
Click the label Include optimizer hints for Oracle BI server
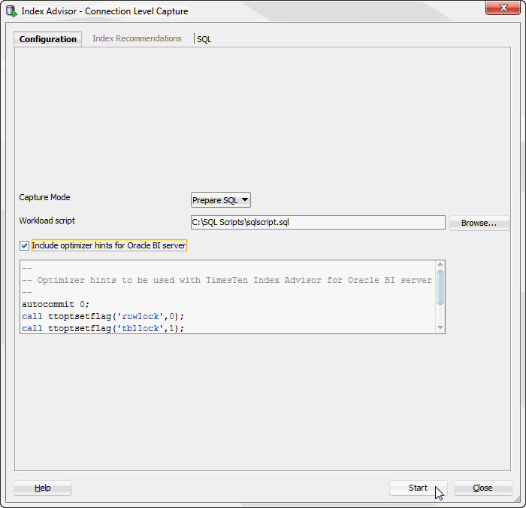[109, 245]
